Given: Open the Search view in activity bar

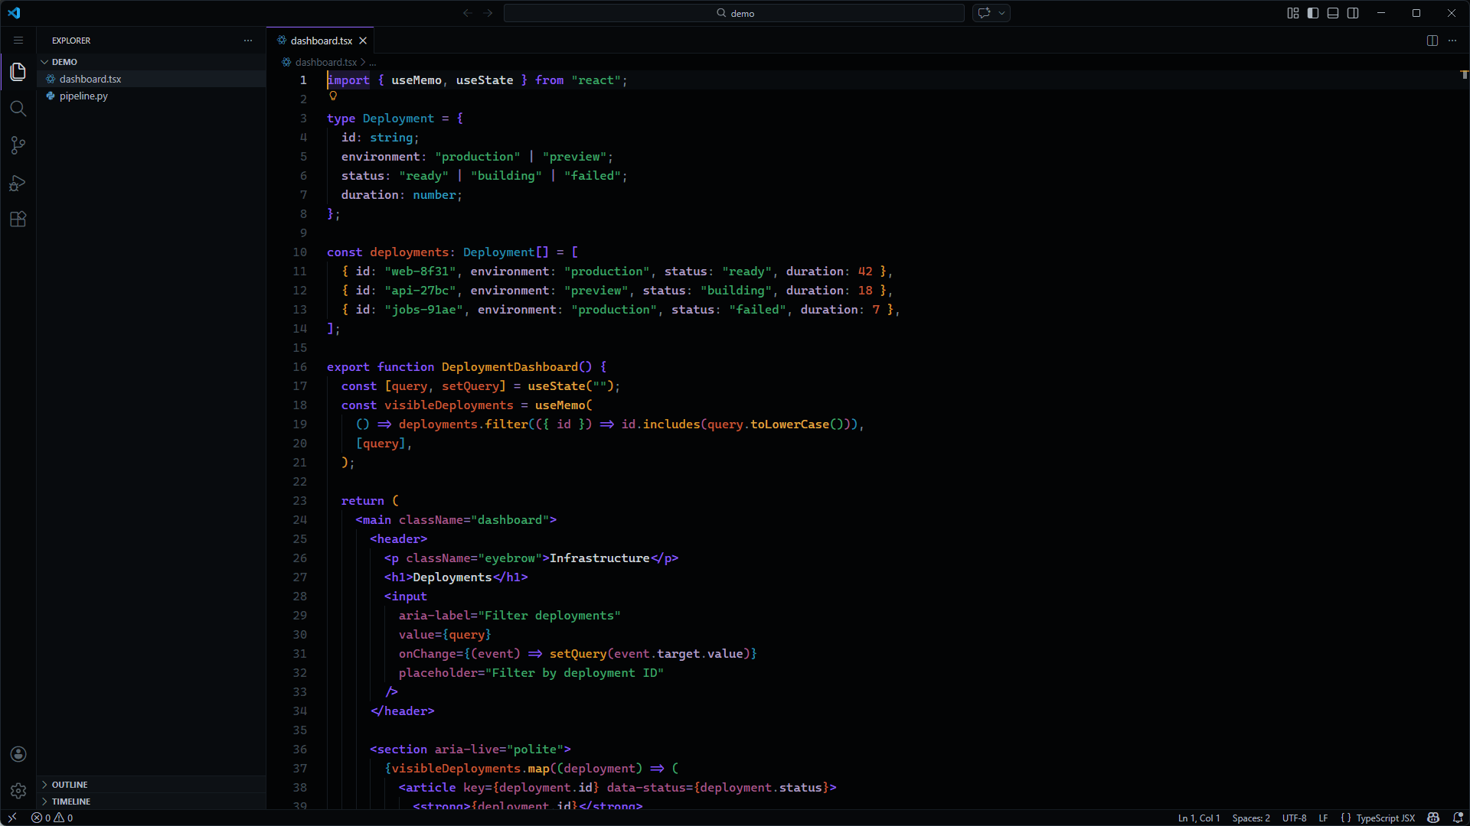Looking at the screenshot, I should pyautogui.click(x=18, y=109).
